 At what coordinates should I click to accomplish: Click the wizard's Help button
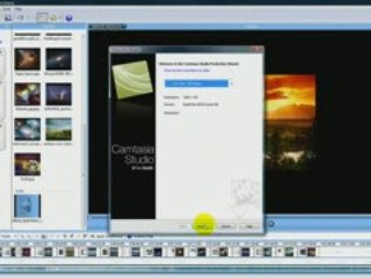click(249, 226)
